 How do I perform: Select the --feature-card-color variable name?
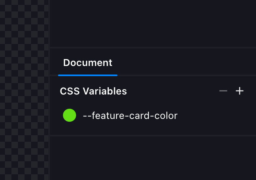tap(130, 116)
